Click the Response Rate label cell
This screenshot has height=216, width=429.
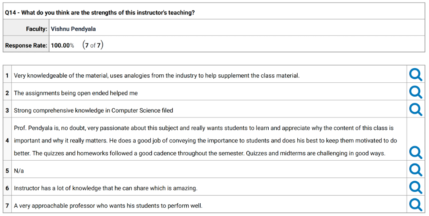pos(26,45)
